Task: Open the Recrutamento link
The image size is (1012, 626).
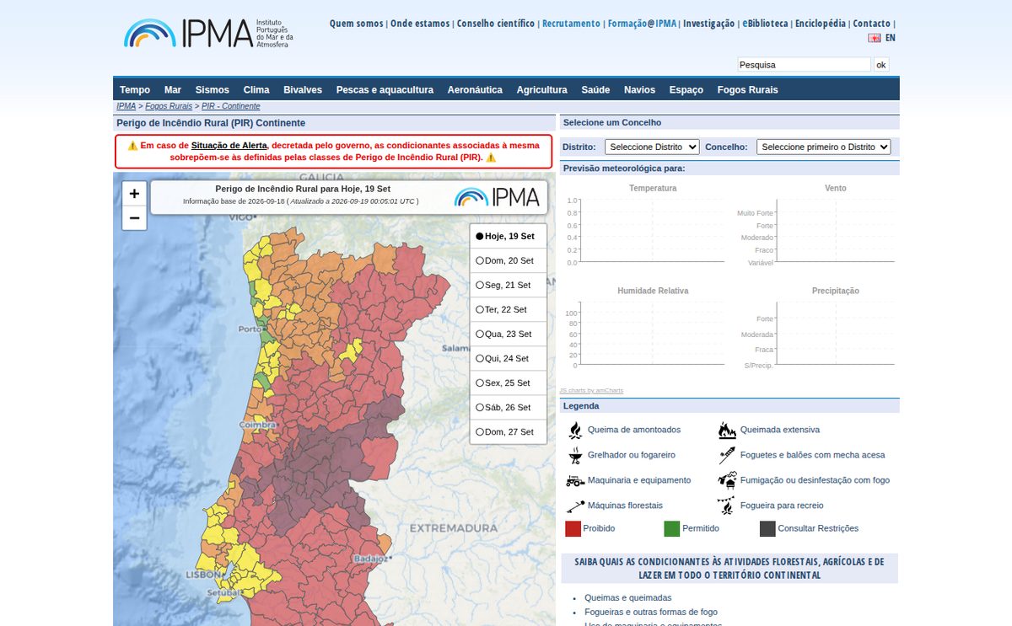Action: click(572, 24)
